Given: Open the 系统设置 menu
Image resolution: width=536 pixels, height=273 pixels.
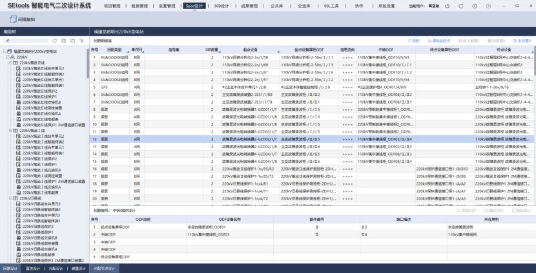Looking at the screenshot, I should click(x=387, y=6).
